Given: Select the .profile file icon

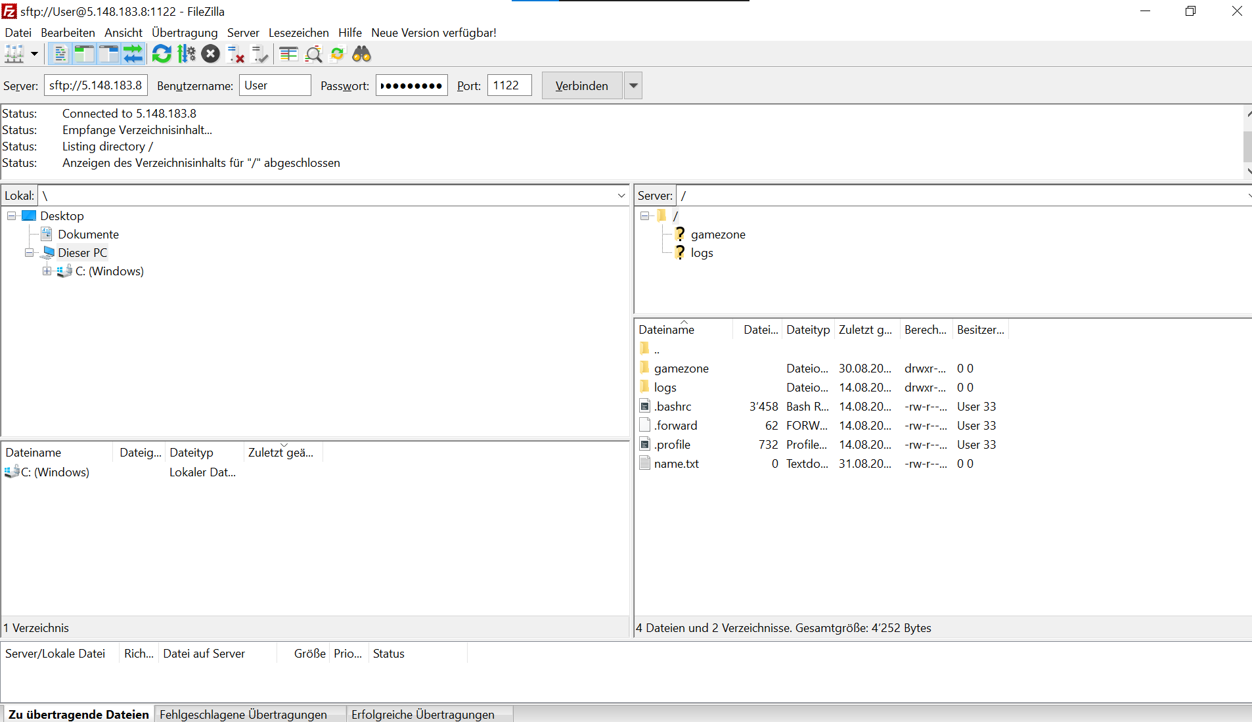Looking at the screenshot, I should [645, 443].
